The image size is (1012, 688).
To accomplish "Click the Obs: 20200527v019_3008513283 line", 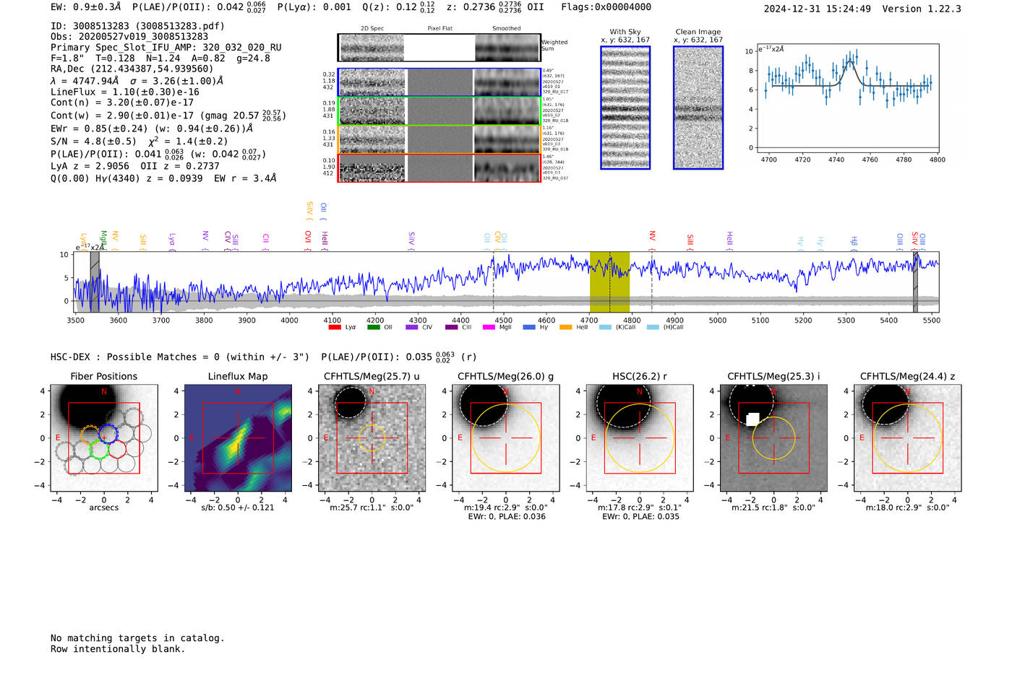I will [129, 37].
